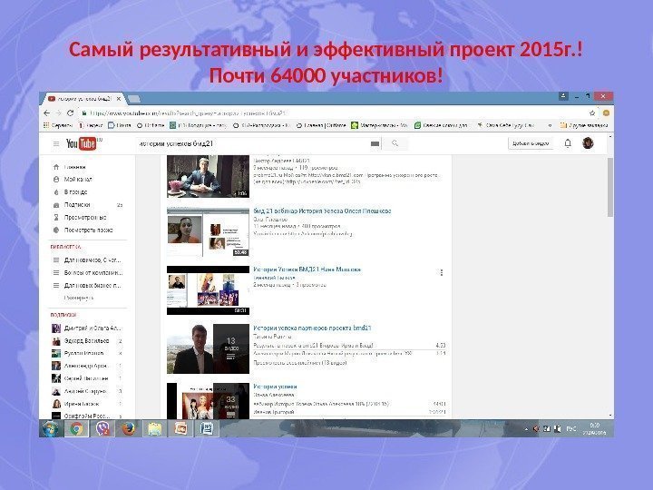Open the account avatar menu
653x490 pixels.
click(x=588, y=143)
